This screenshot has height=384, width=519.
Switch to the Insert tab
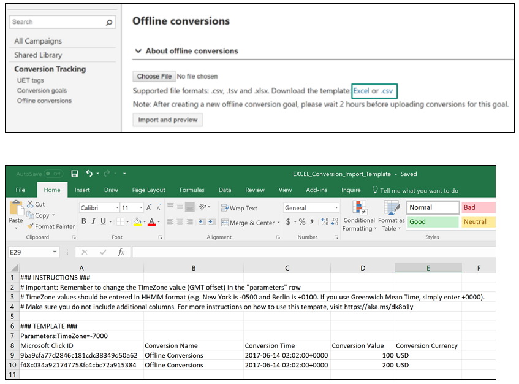tap(82, 190)
